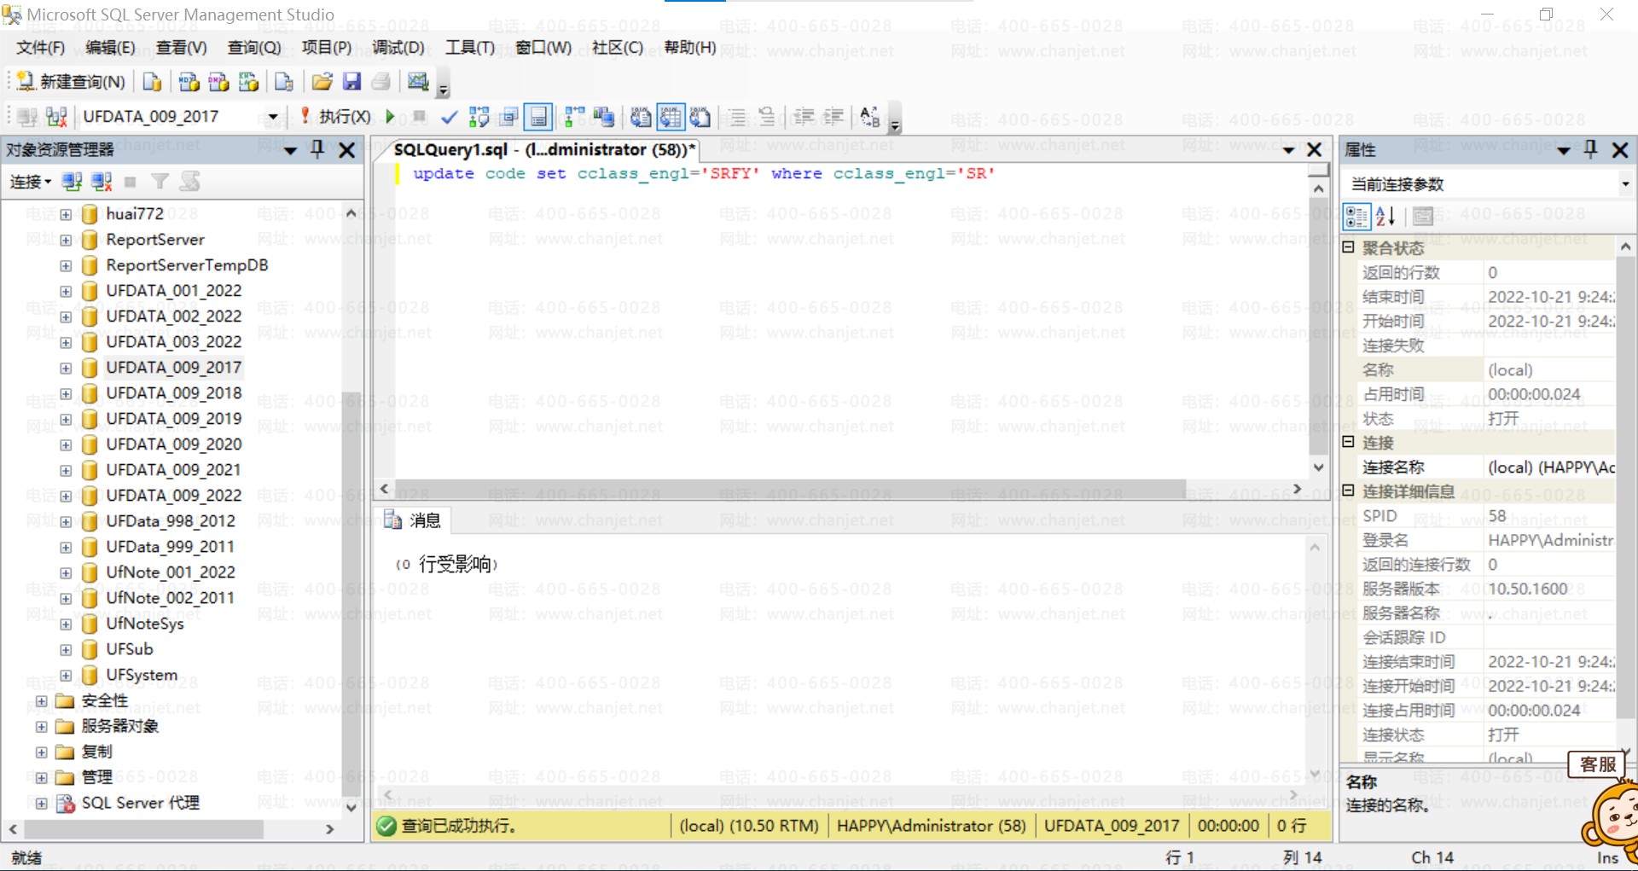Viewport: 1638px width, 871px height.
Task: Open the UFDATA_009_2017 database dropdown
Action: tap(273, 117)
